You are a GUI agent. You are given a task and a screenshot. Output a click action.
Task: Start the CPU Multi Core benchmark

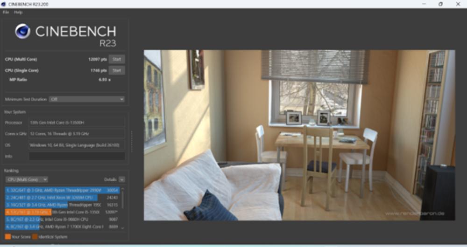click(117, 59)
